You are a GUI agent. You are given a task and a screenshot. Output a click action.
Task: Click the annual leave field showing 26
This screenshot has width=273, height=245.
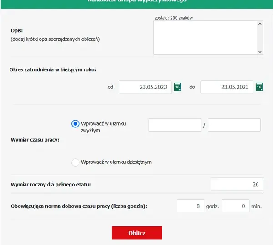[237, 184]
